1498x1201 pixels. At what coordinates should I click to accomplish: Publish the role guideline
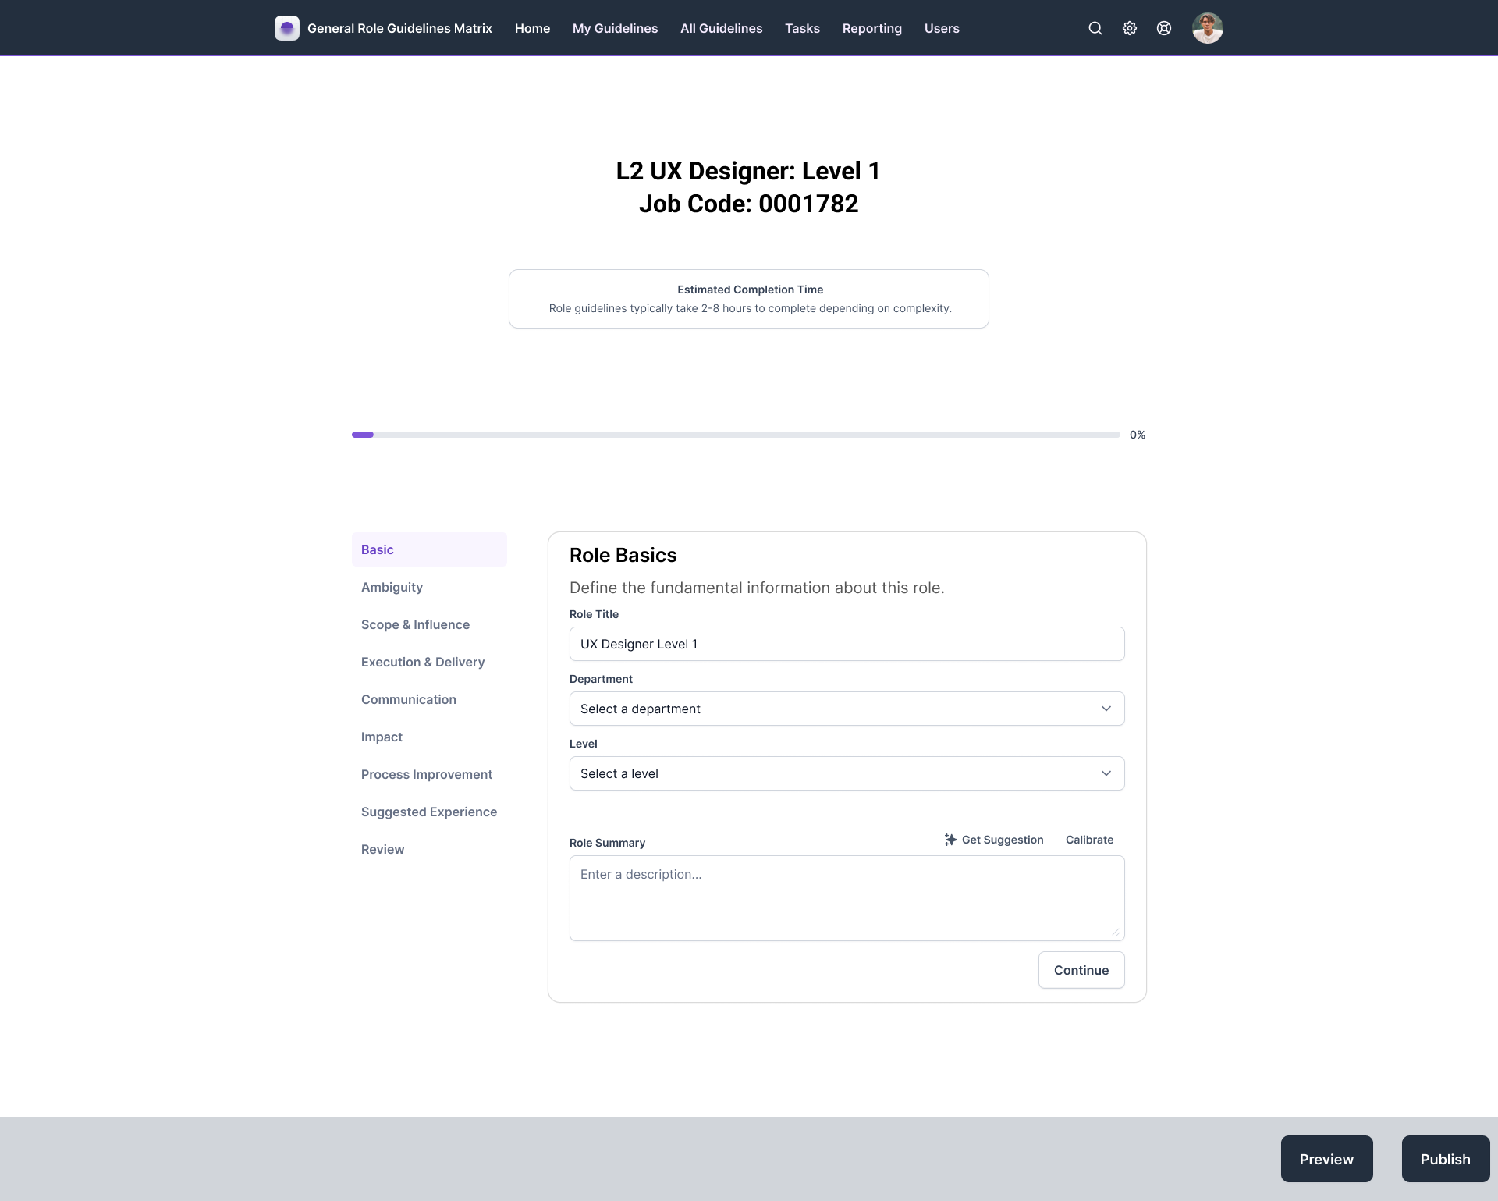1445,1159
